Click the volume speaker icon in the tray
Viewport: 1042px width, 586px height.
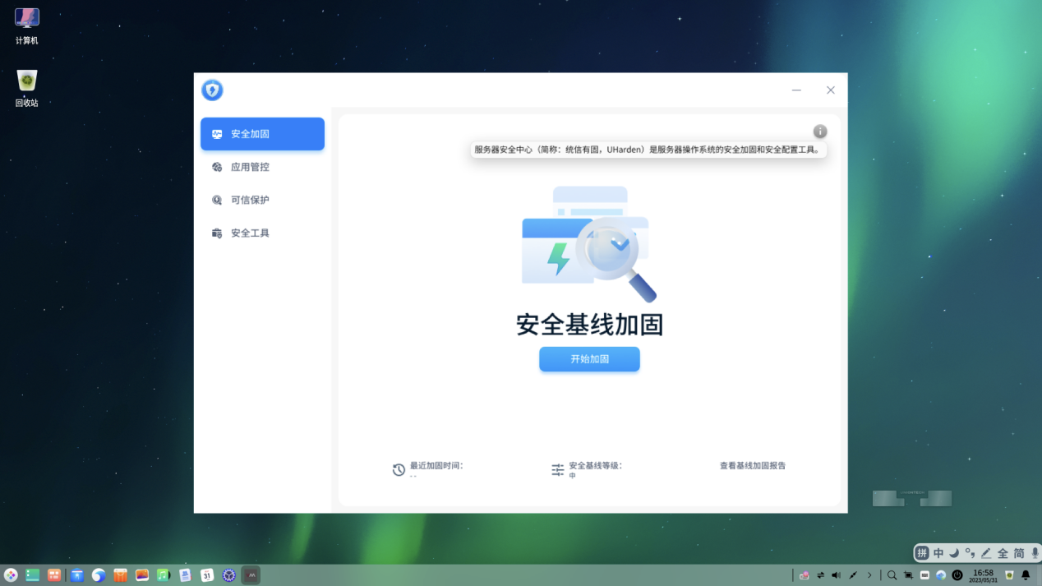tap(836, 575)
